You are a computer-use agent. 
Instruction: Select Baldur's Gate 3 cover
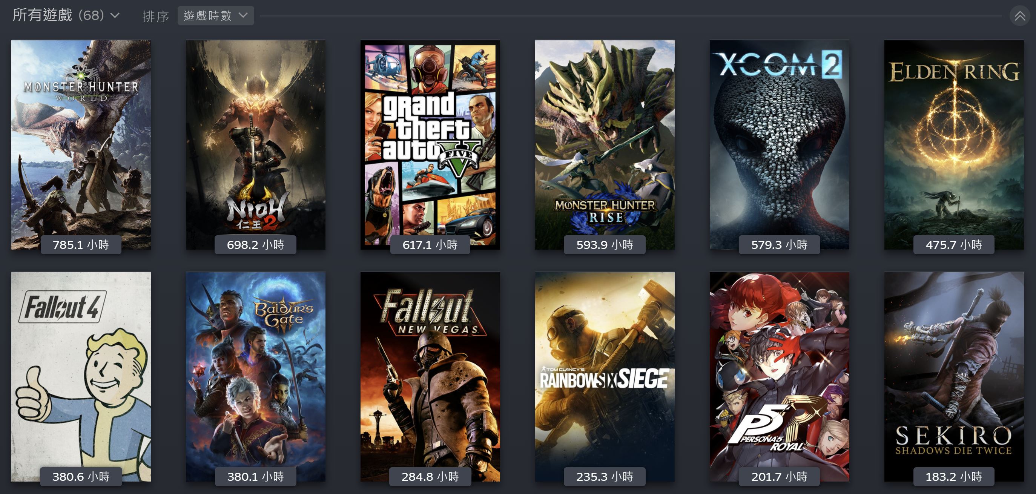pyautogui.click(x=255, y=377)
